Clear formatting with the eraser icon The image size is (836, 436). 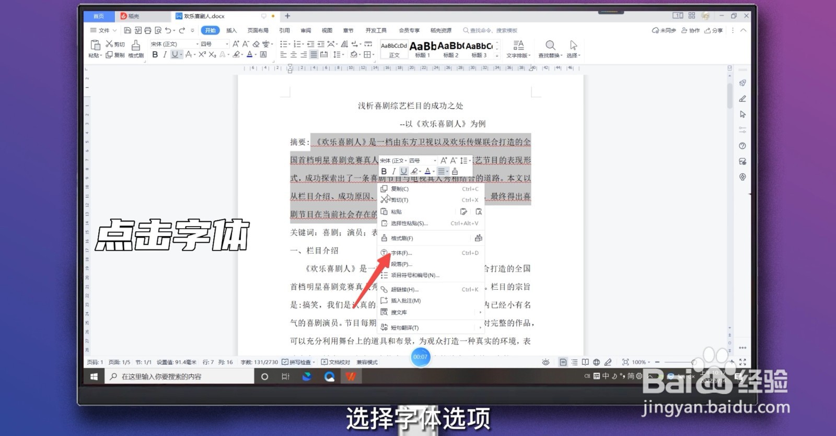click(x=256, y=44)
